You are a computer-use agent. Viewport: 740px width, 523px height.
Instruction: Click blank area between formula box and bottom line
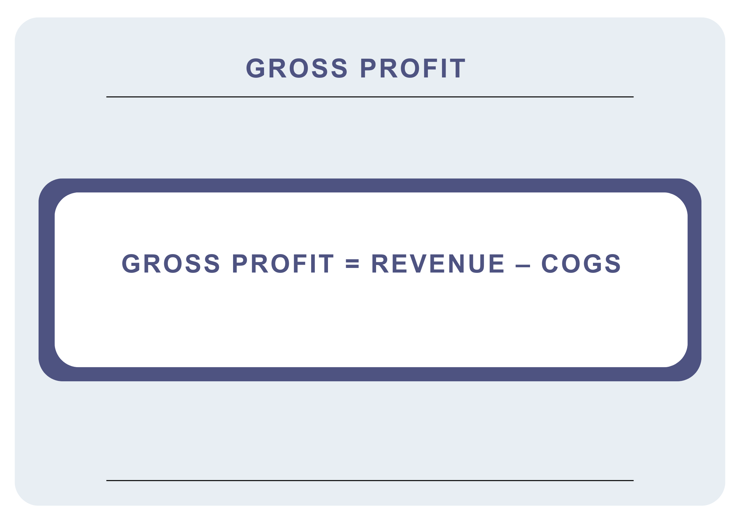[370, 428]
